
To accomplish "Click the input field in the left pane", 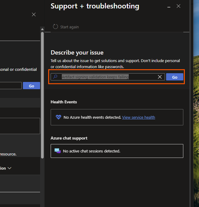I will point(11,86).
